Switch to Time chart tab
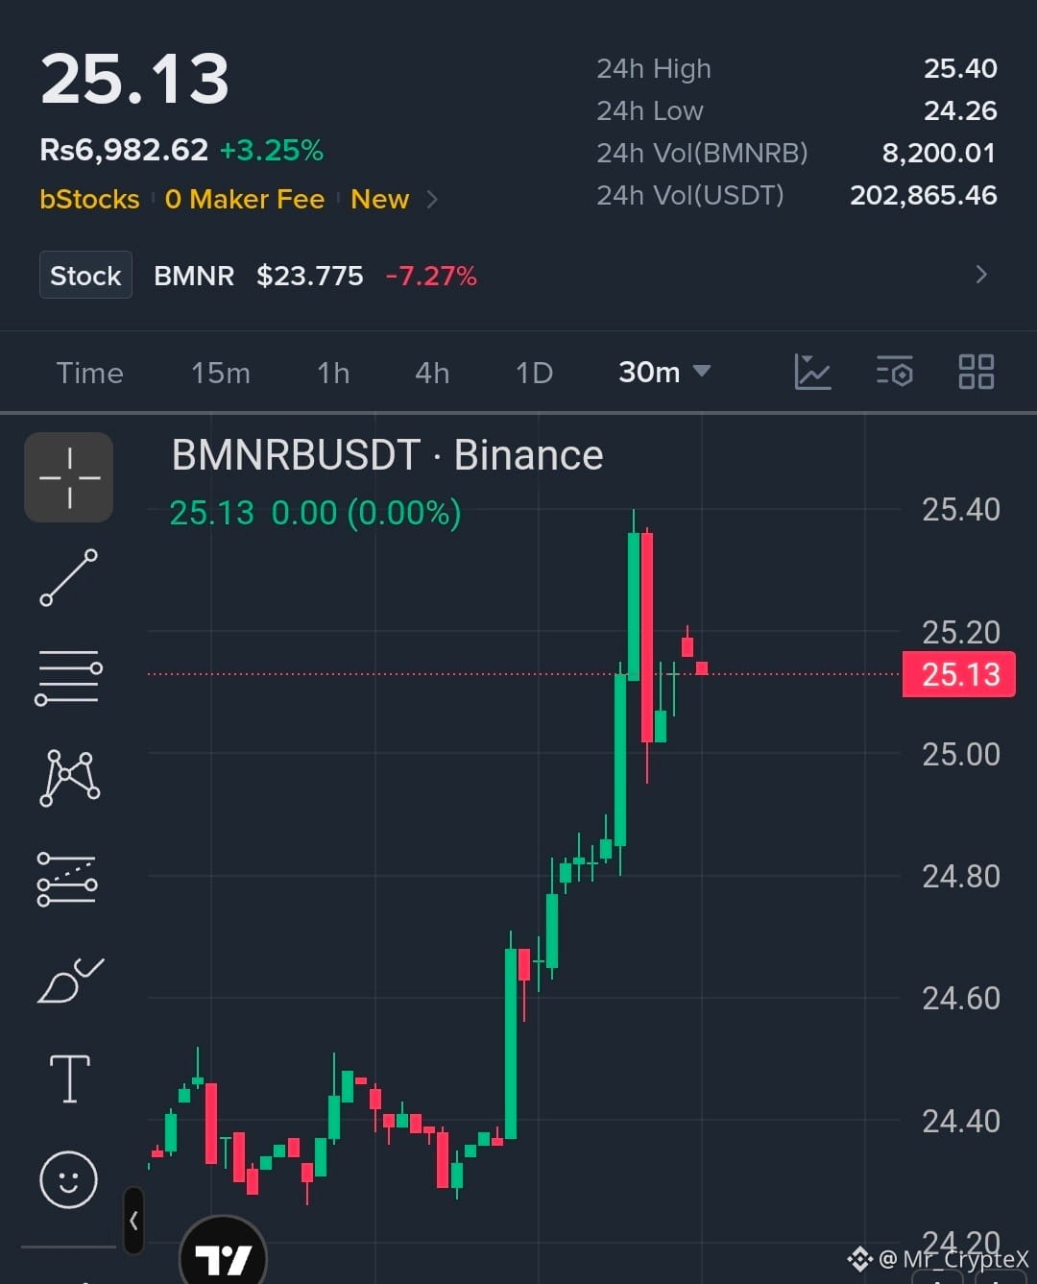The height and width of the screenshot is (1284, 1037). tap(89, 373)
